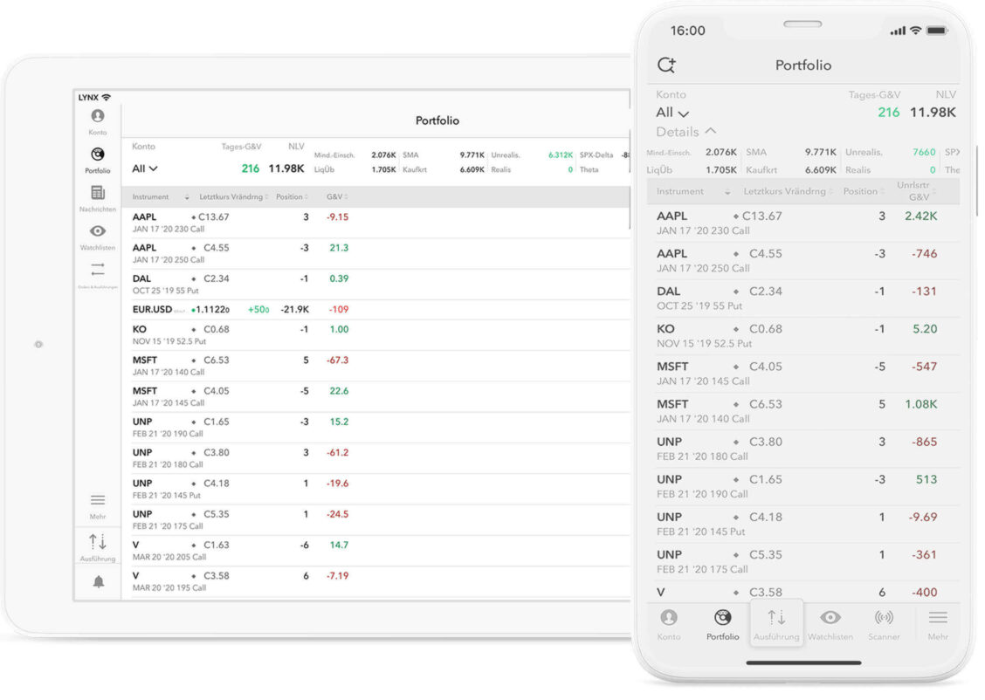Image resolution: width=985 pixels, height=700 pixels.
Task: Tap MSFT JAN 17 '20 140 Call row on phone
Action: 802,411
